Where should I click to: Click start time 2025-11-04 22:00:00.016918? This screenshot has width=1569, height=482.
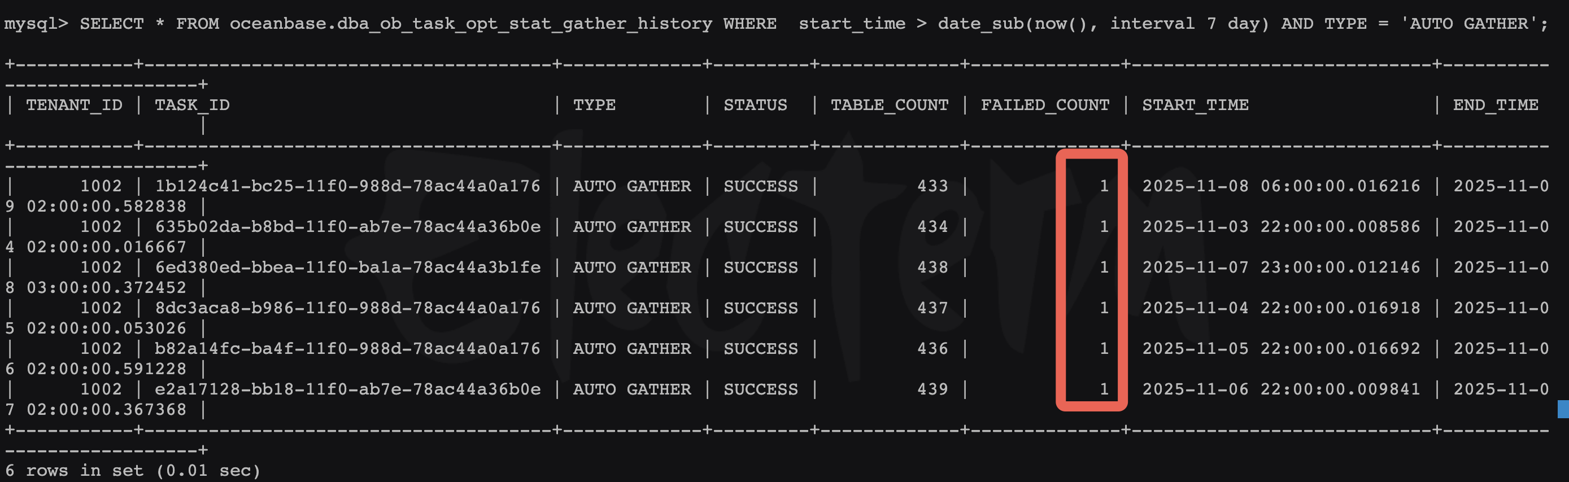[1281, 308]
